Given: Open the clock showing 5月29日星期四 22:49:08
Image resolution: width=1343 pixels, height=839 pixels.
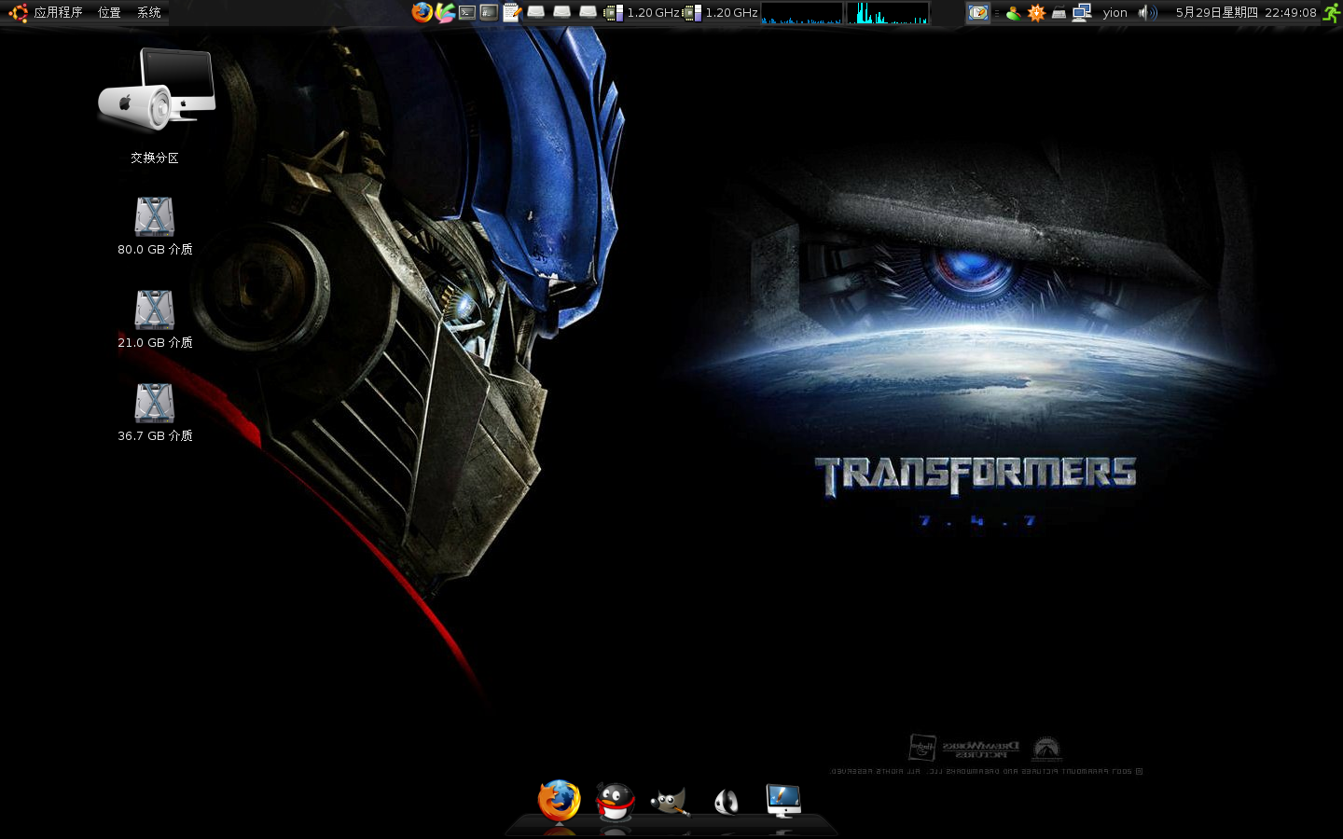Looking at the screenshot, I should 1245,12.
